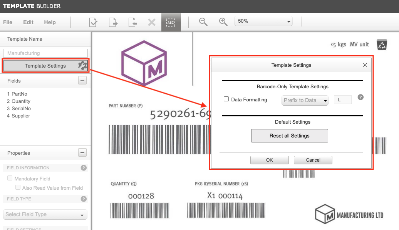
Task: Click the zoom in magnifier icon
Action: [x=223, y=22]
